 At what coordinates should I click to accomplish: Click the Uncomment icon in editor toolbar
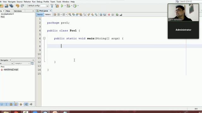click(x=121, y=15)
